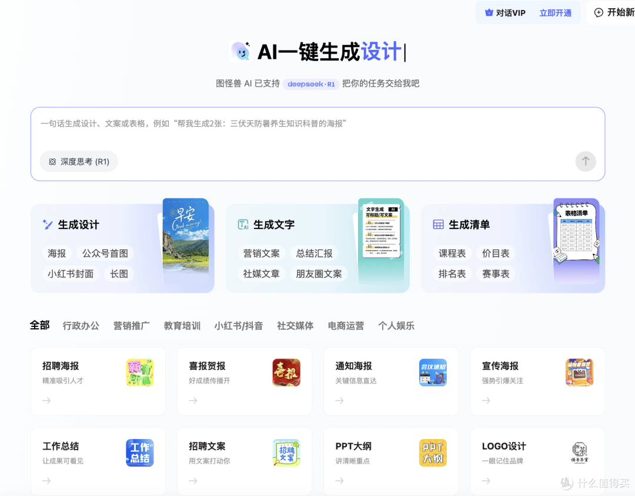The width and height of the screenshot is (635, 496).
Task: Open the PPT大纲 card title
Action: 353,446
